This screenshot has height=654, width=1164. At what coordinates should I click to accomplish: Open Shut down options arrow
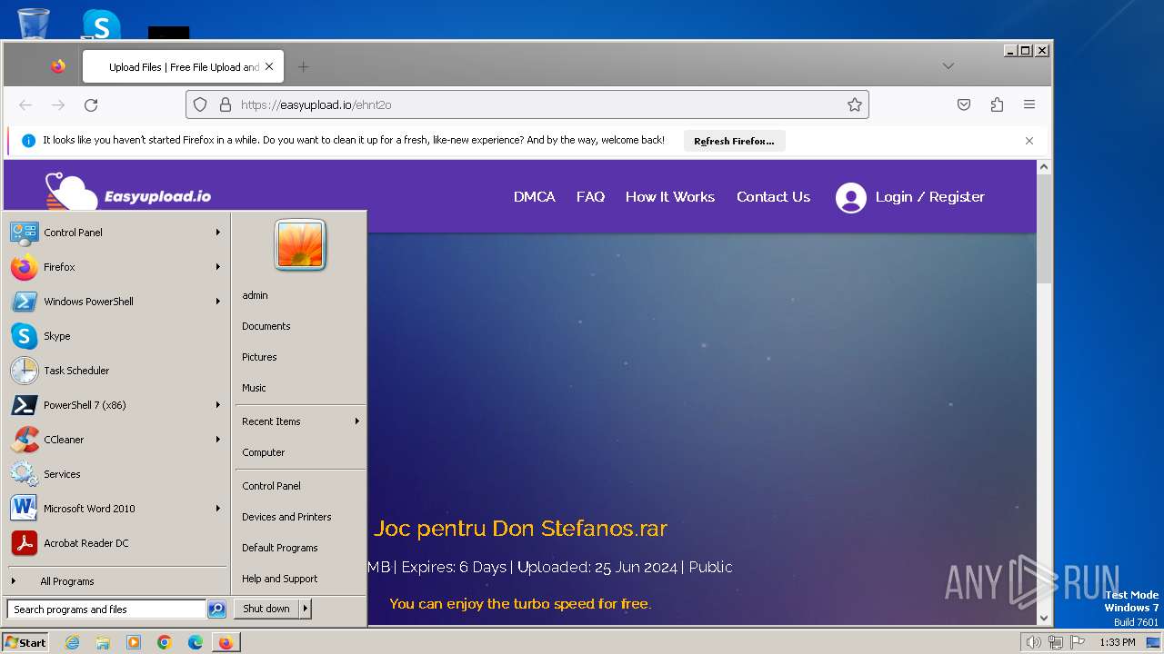306,609
